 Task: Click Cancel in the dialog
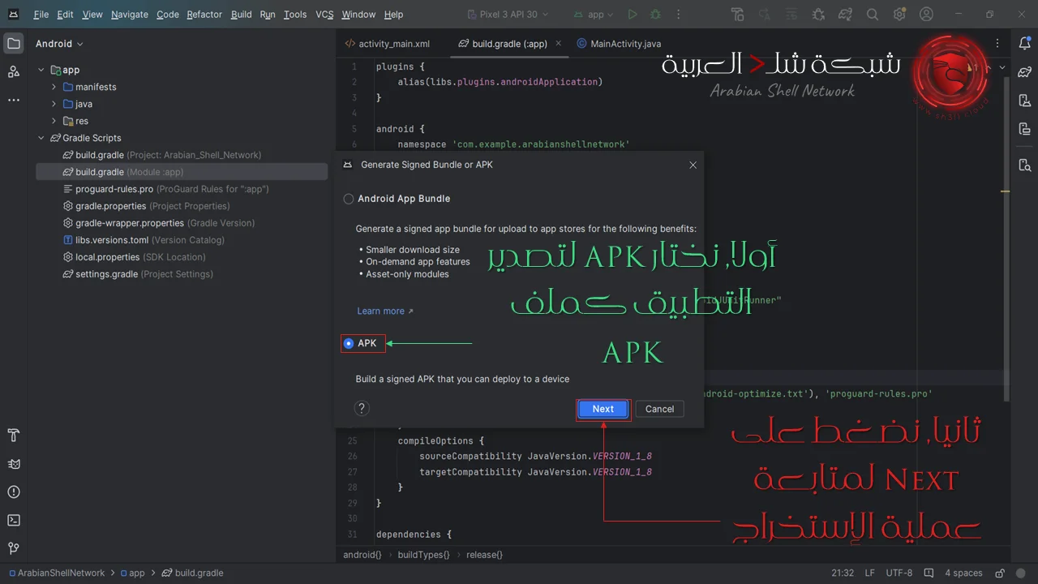[659, 409]
